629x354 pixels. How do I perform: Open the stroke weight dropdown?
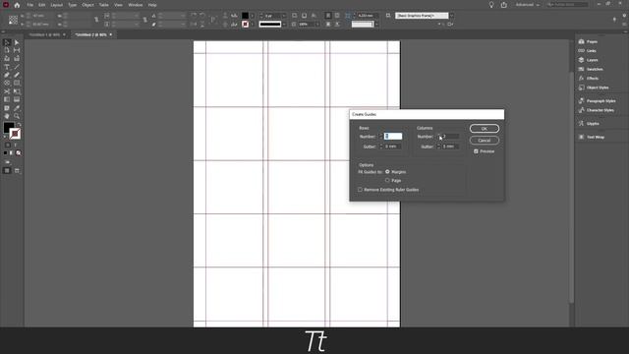[284, 16]
